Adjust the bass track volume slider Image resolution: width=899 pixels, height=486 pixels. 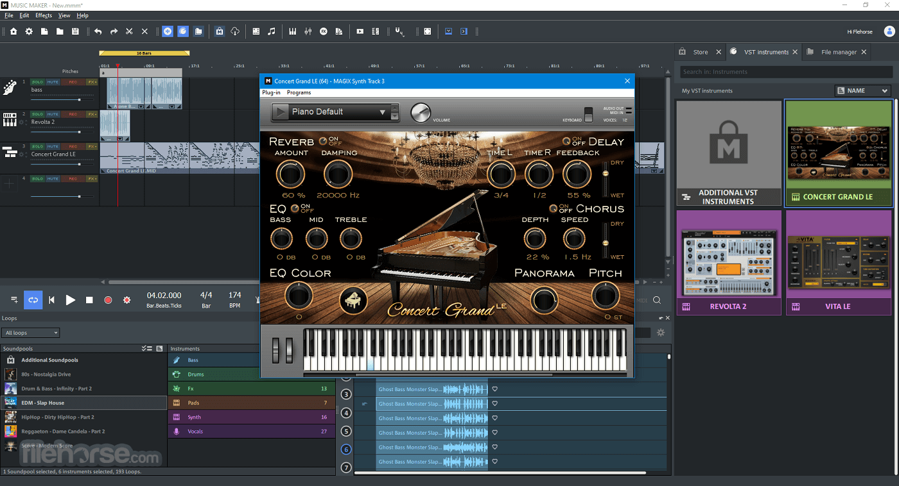[x=63, y=100]
